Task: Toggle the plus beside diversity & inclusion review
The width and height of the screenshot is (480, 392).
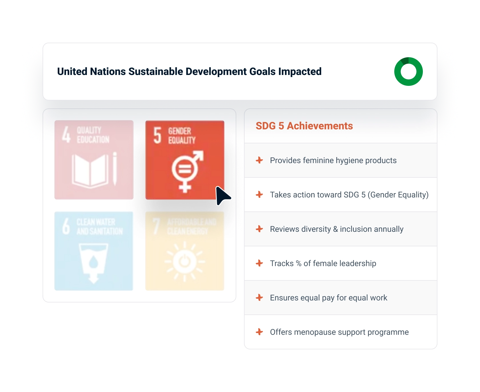Action: (x=259, y=229)
